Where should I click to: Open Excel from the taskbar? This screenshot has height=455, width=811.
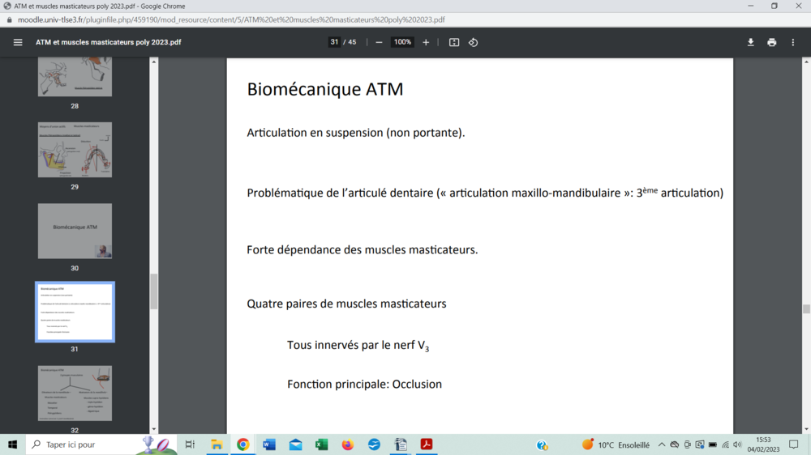coord(321,444)
